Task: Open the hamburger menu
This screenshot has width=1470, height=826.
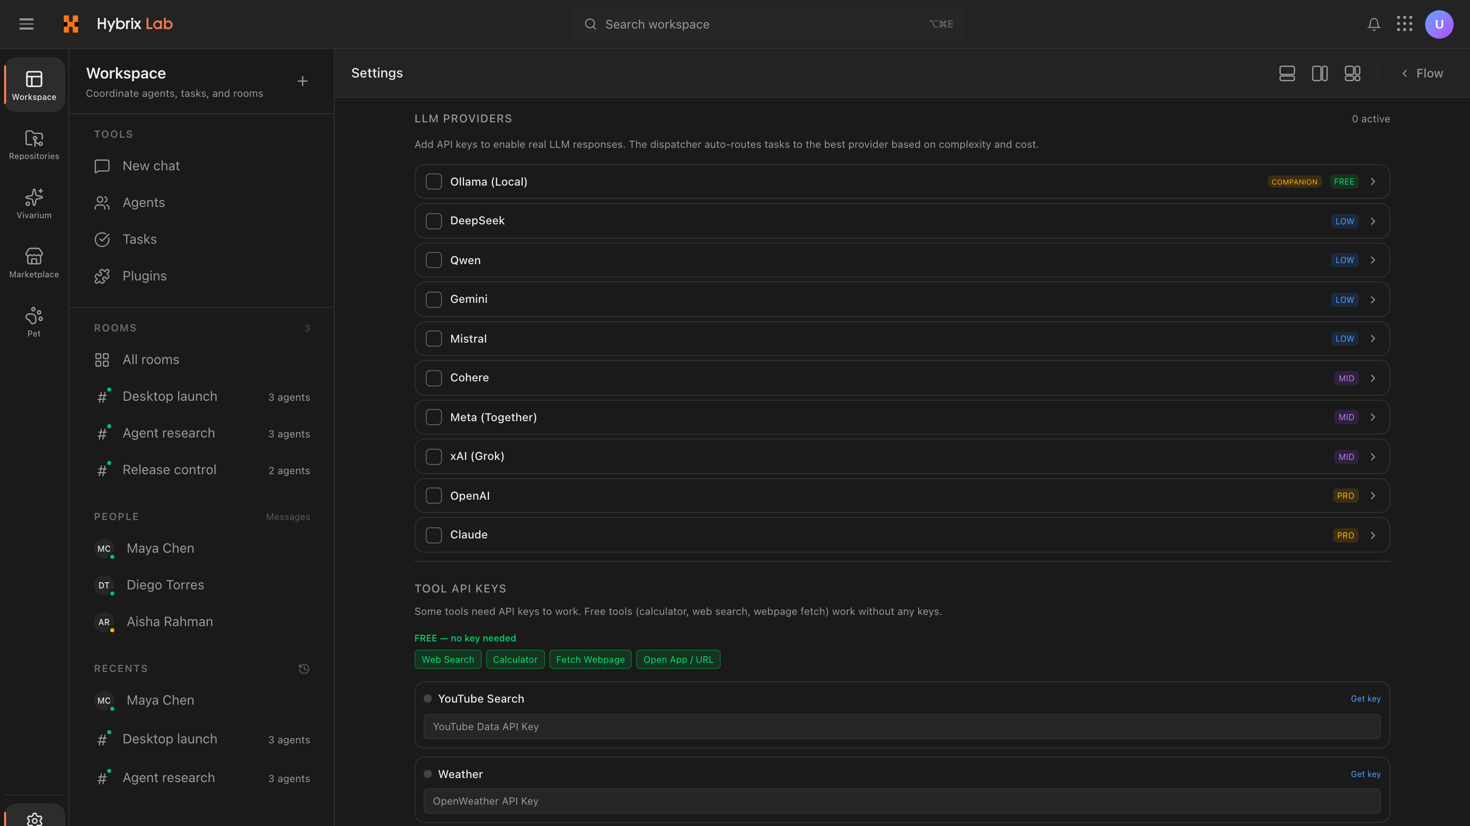Action: point(26,24)
